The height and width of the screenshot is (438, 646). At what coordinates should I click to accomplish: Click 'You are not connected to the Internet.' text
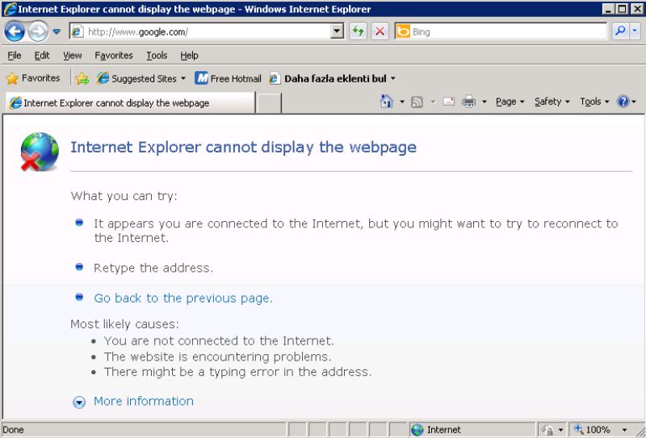(x=219, y=341)
